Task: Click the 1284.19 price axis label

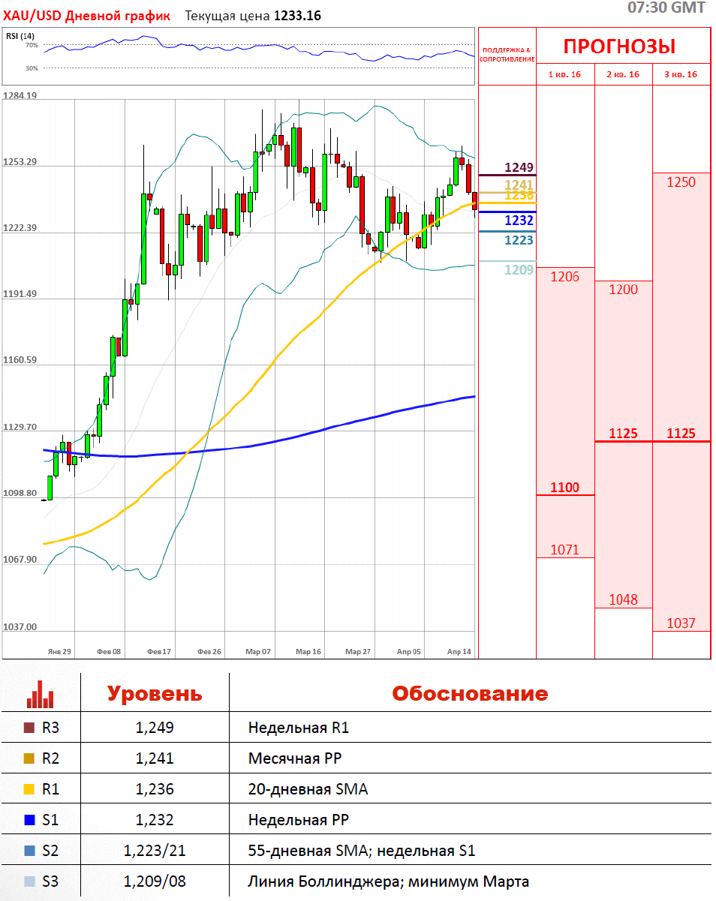Action: (20, 95)
